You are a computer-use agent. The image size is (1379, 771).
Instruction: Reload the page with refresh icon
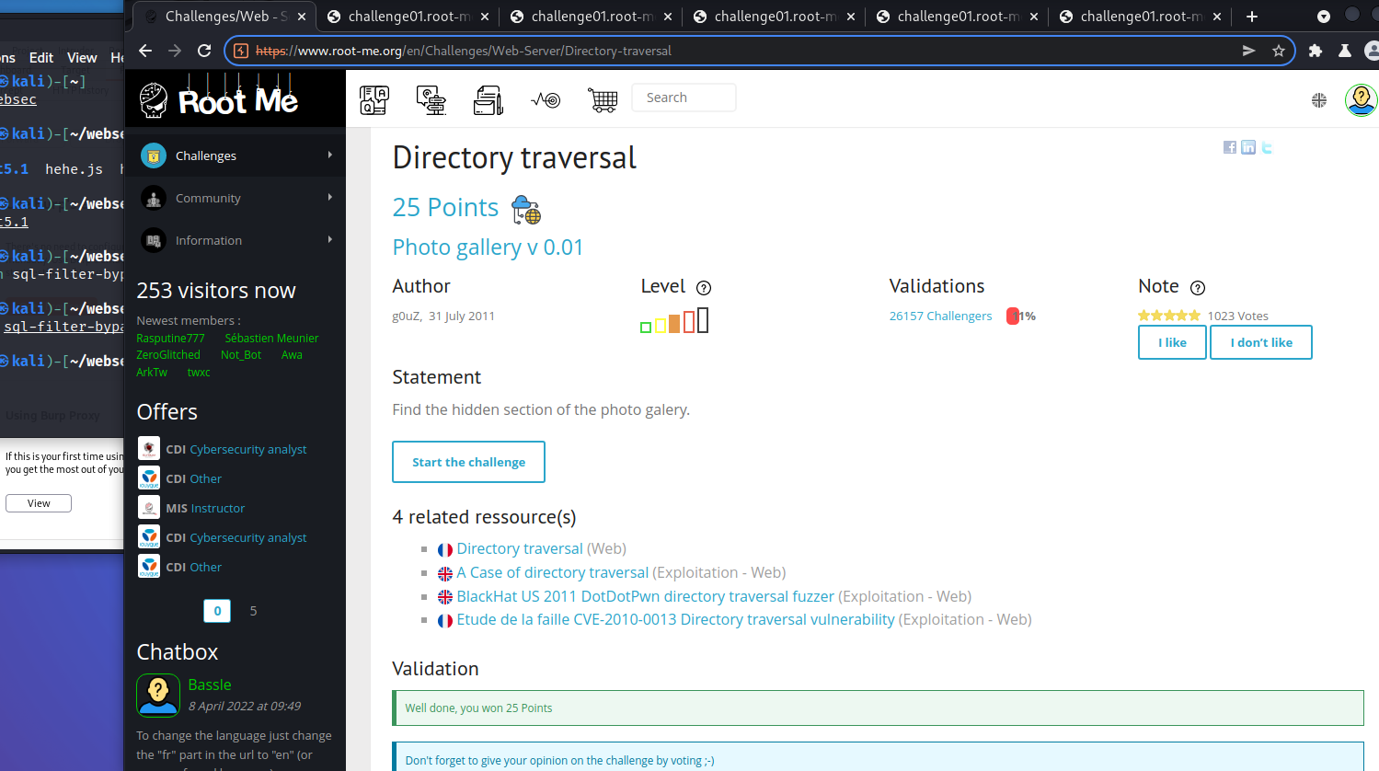coord(204,51)
